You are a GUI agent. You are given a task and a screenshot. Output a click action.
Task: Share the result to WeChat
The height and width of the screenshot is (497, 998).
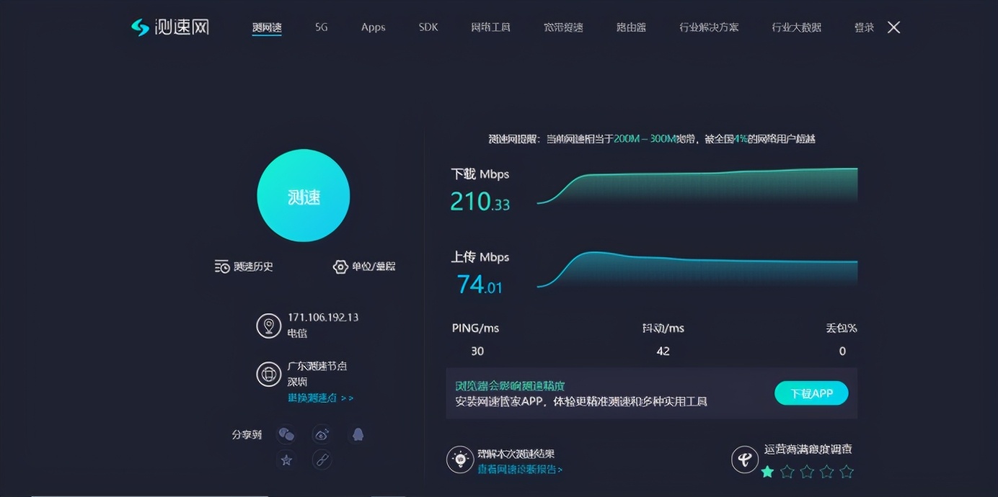286,434
